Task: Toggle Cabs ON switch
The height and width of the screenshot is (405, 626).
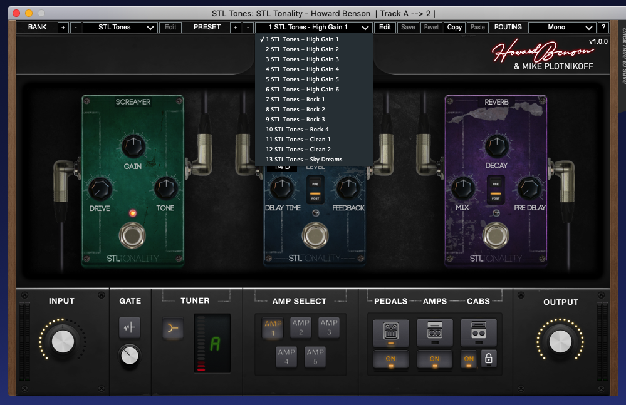Action: (x=469, y=359)
